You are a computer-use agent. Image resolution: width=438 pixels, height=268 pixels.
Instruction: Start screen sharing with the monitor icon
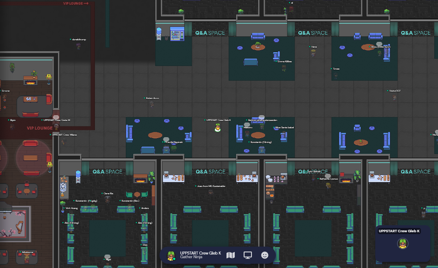pos(248,255)
